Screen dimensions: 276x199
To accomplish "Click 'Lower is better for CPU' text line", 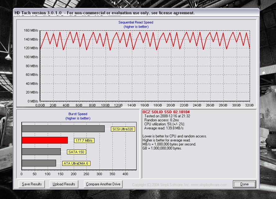I will [175, 136].
